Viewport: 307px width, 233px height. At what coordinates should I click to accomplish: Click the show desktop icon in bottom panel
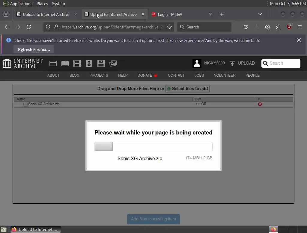point(4,229)
